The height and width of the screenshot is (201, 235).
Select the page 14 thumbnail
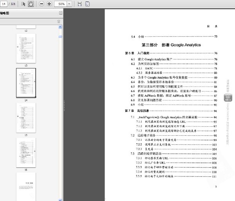click(26, 83)
